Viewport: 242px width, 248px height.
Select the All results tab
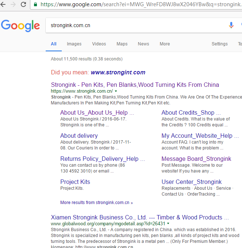[54, 44]
